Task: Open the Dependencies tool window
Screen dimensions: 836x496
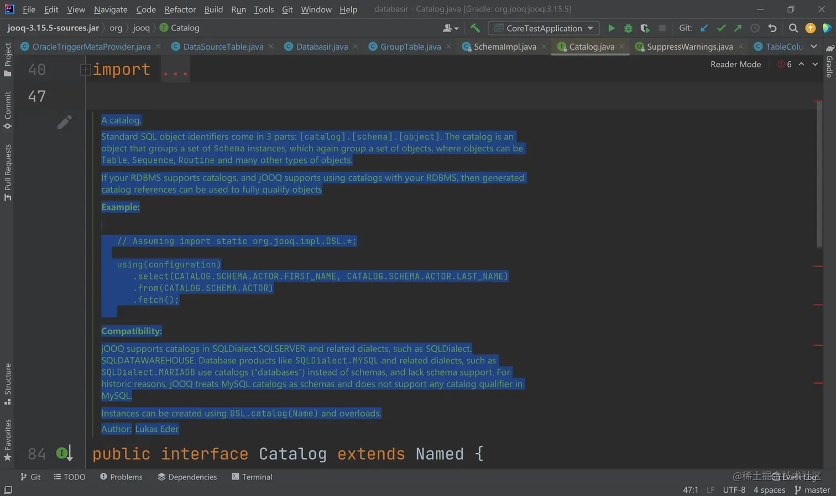Action: coord(187,477)
